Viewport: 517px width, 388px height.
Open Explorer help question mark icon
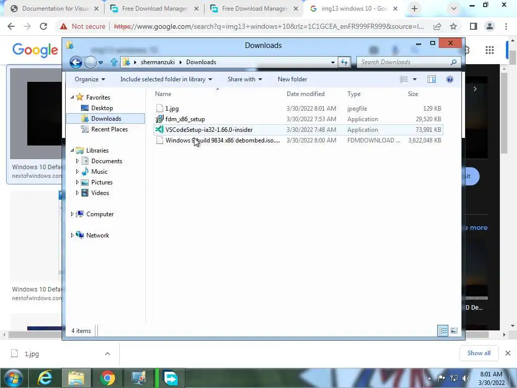[x=450, y=79]
